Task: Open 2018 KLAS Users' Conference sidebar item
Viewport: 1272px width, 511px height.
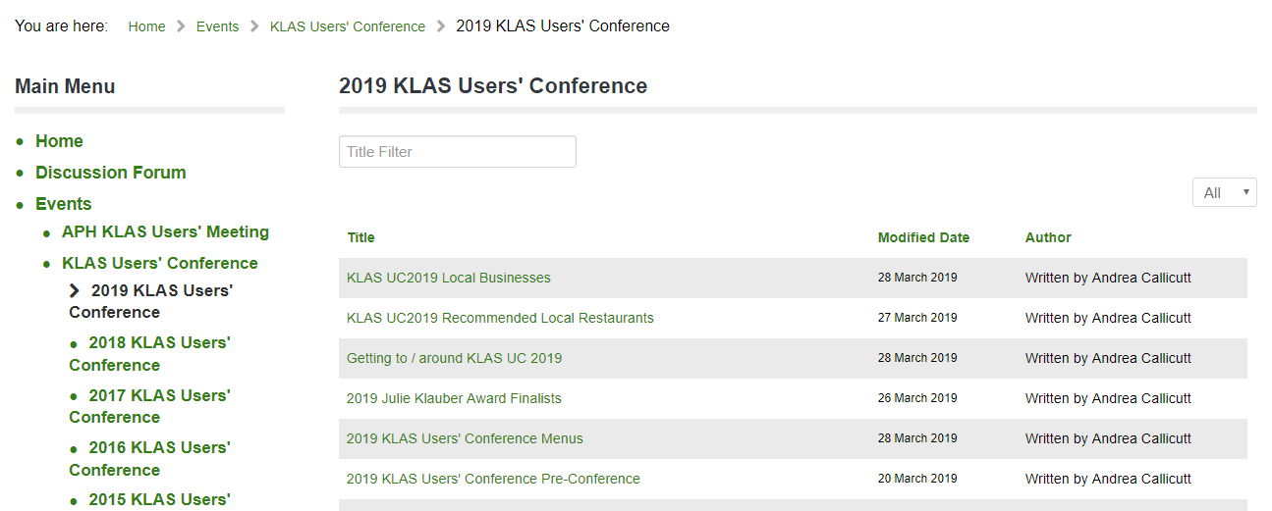Action: point(158,343)
